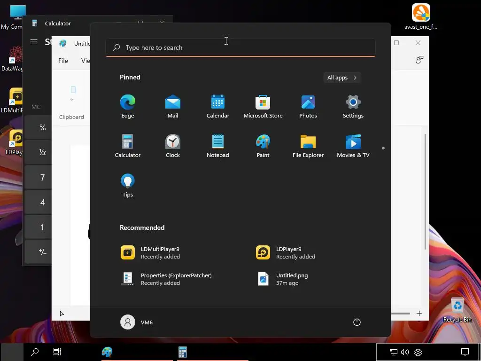Image resolution: width=481 pixels, height=361 pixels.
Task: Open Calculator's hamburger navigation menu
Action: coord(34,42)
